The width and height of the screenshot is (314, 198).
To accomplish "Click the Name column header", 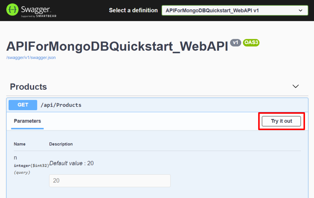I will (19, 144).
